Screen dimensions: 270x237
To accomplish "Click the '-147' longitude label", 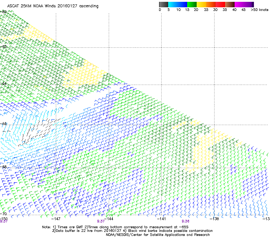I will [x=56, y=219].
